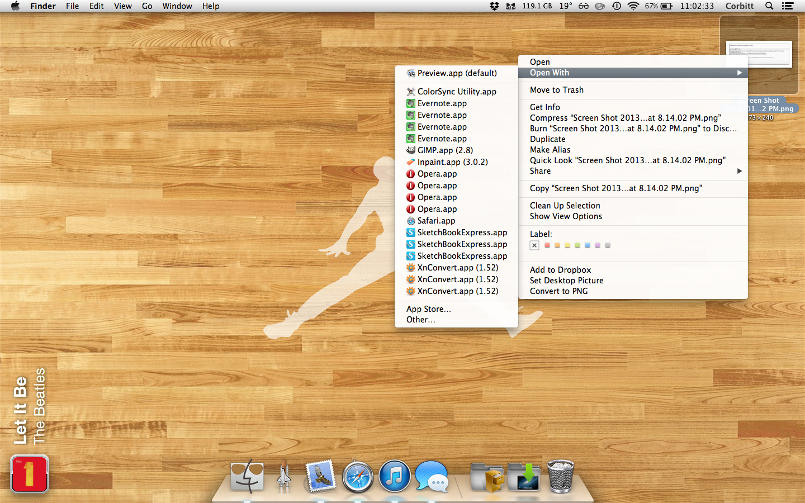Image resolution: width=805 pixels, height=503 pixels.
Task: Click the eyeglasses menu bar icon
Action: tap(584, 6)
